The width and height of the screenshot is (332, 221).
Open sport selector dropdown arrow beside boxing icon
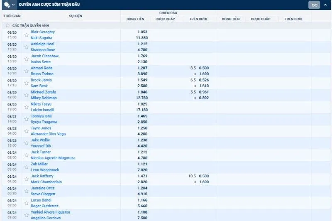pyautogui.click(x=13, y=5)
